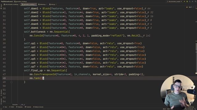197x110 pixels.
Task: Click nn.Tanh() on line 48
Action: click(x=36, y=78)
